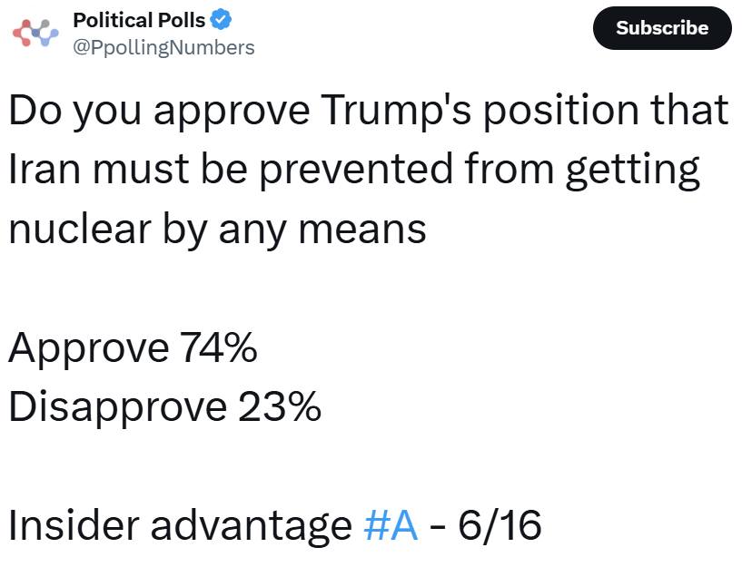Screen dimensions: 742x567
Task: Click the word Polls in account name
Action: pyautogui.click(x=182, y=20)
